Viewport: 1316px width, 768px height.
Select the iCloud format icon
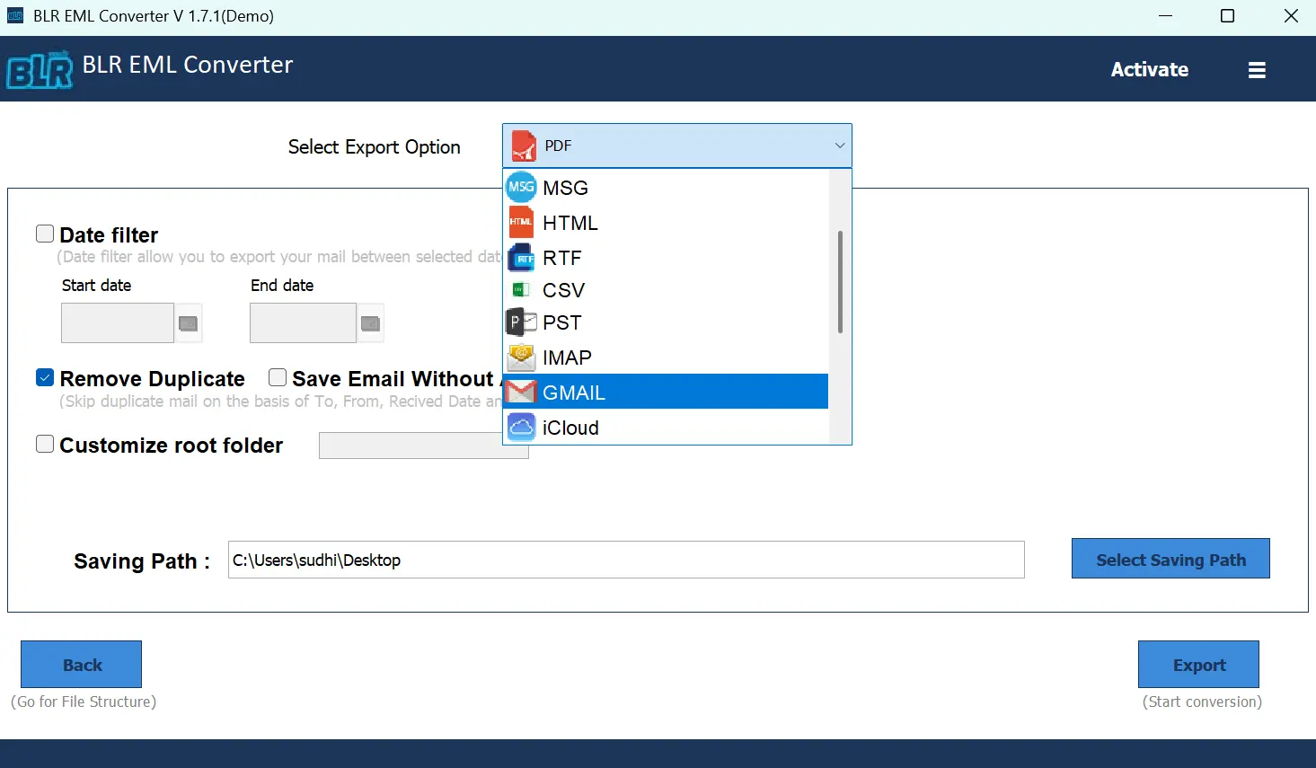(521, 427)
